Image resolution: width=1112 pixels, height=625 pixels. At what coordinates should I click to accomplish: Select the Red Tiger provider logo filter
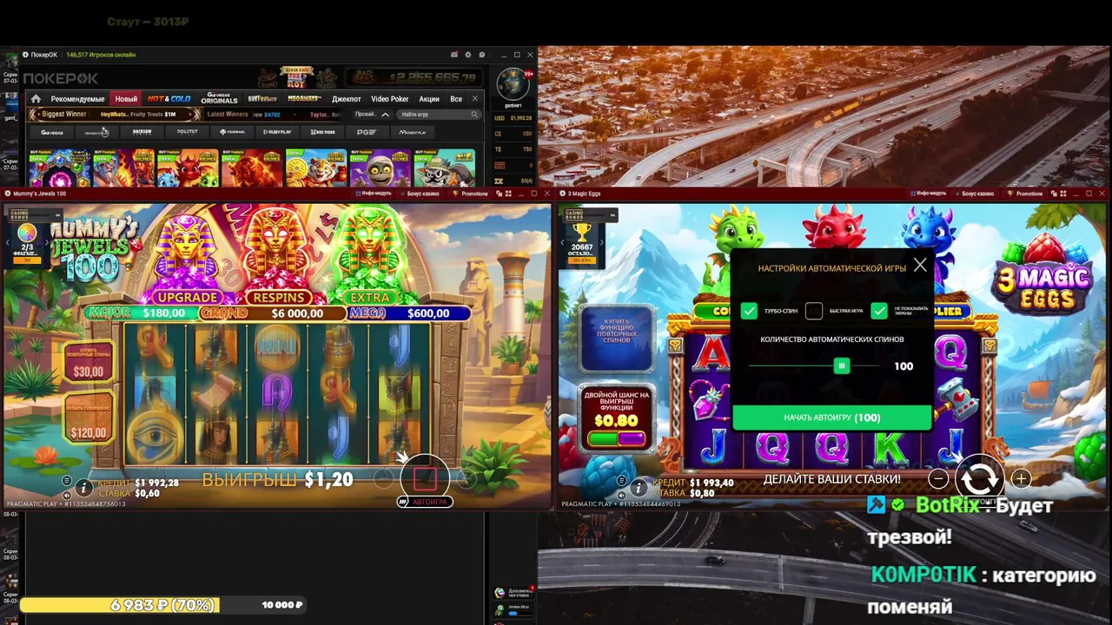click(x=322, y=132)
